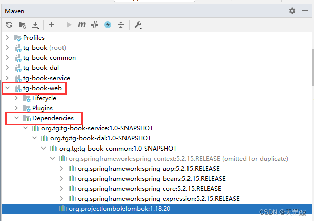Select spring-beans:5.2.15.RELEASE text
314x221 pixels.
tap(152, 179)
